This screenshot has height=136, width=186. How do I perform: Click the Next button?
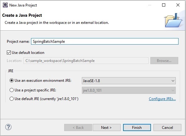(x=106, y=127)
